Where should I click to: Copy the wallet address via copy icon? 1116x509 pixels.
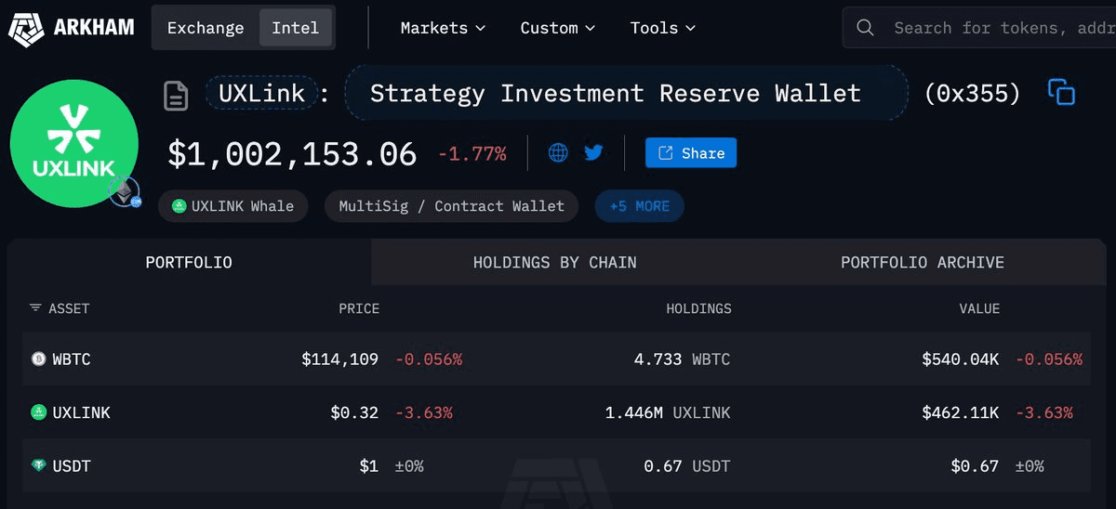point(1061,92)
